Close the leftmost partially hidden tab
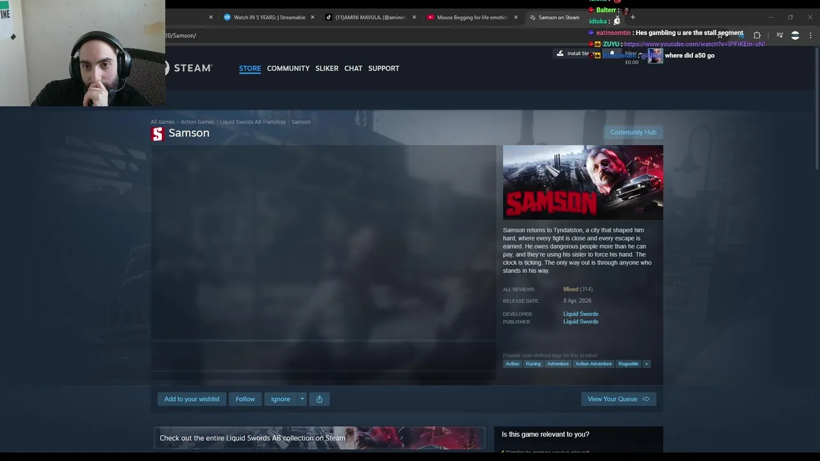 (211, 17)
